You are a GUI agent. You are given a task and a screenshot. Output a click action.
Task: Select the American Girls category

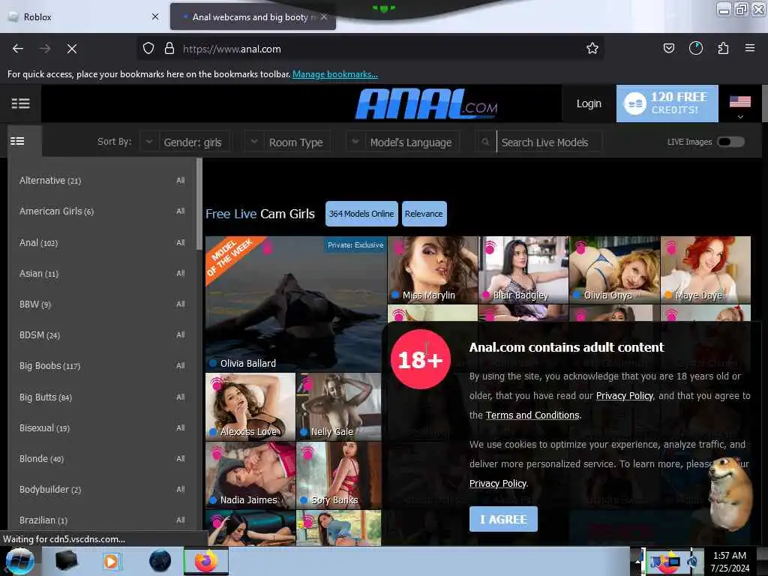tap(56, 211)
